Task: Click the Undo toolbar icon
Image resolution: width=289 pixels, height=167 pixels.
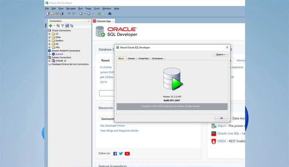Action: (69, 13)
